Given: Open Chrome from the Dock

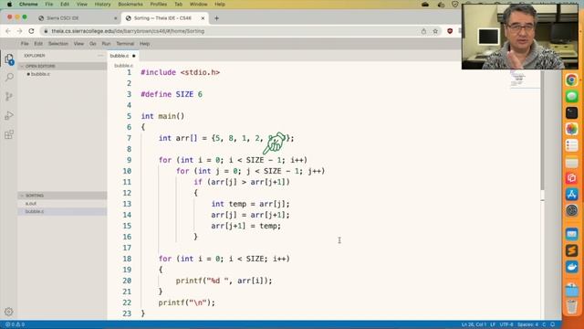Looking at the screenshot, I should tap(572, 80).
